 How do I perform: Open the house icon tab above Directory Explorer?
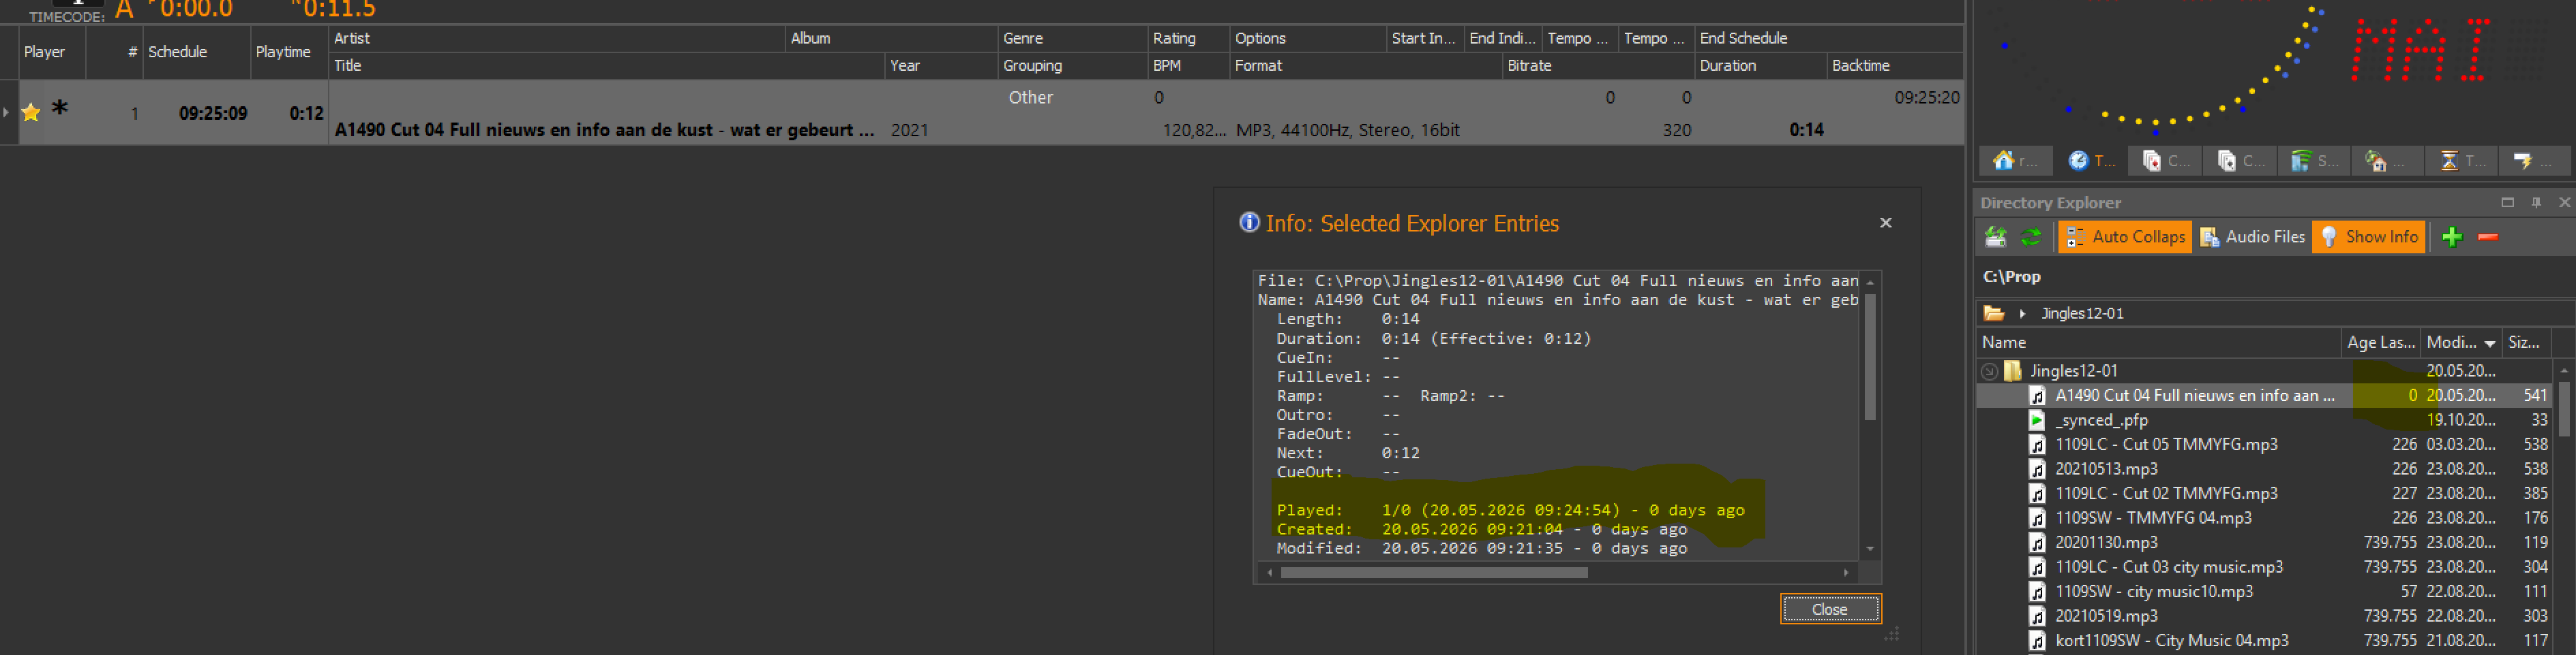(2015, 161)
